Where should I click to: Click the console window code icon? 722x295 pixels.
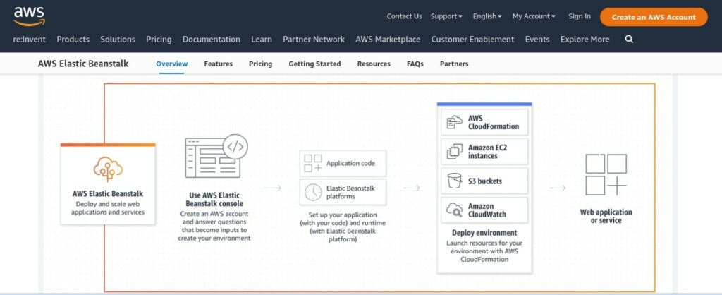coord(216,156)
